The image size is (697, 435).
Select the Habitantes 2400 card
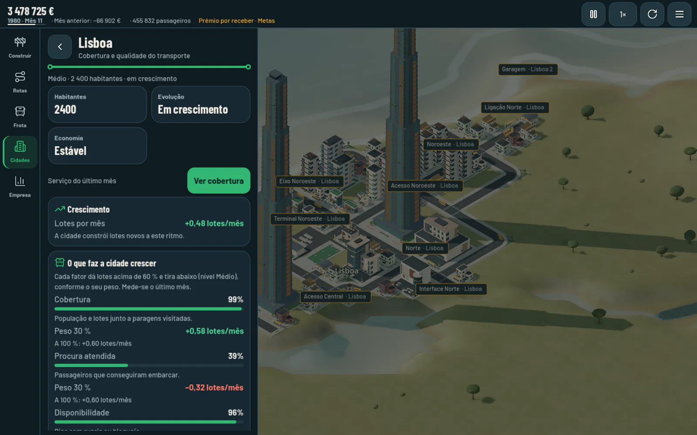point(97,104)
